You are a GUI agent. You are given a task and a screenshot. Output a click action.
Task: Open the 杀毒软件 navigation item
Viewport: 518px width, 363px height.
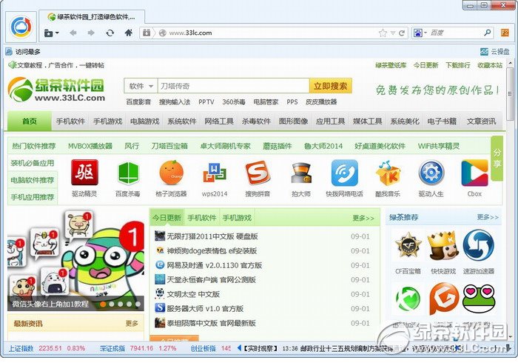(x=256, y=121)
